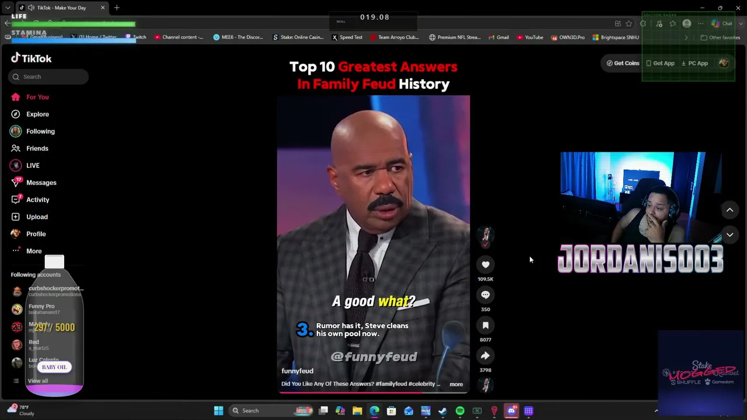Open your Profile page

click(28, 234)
